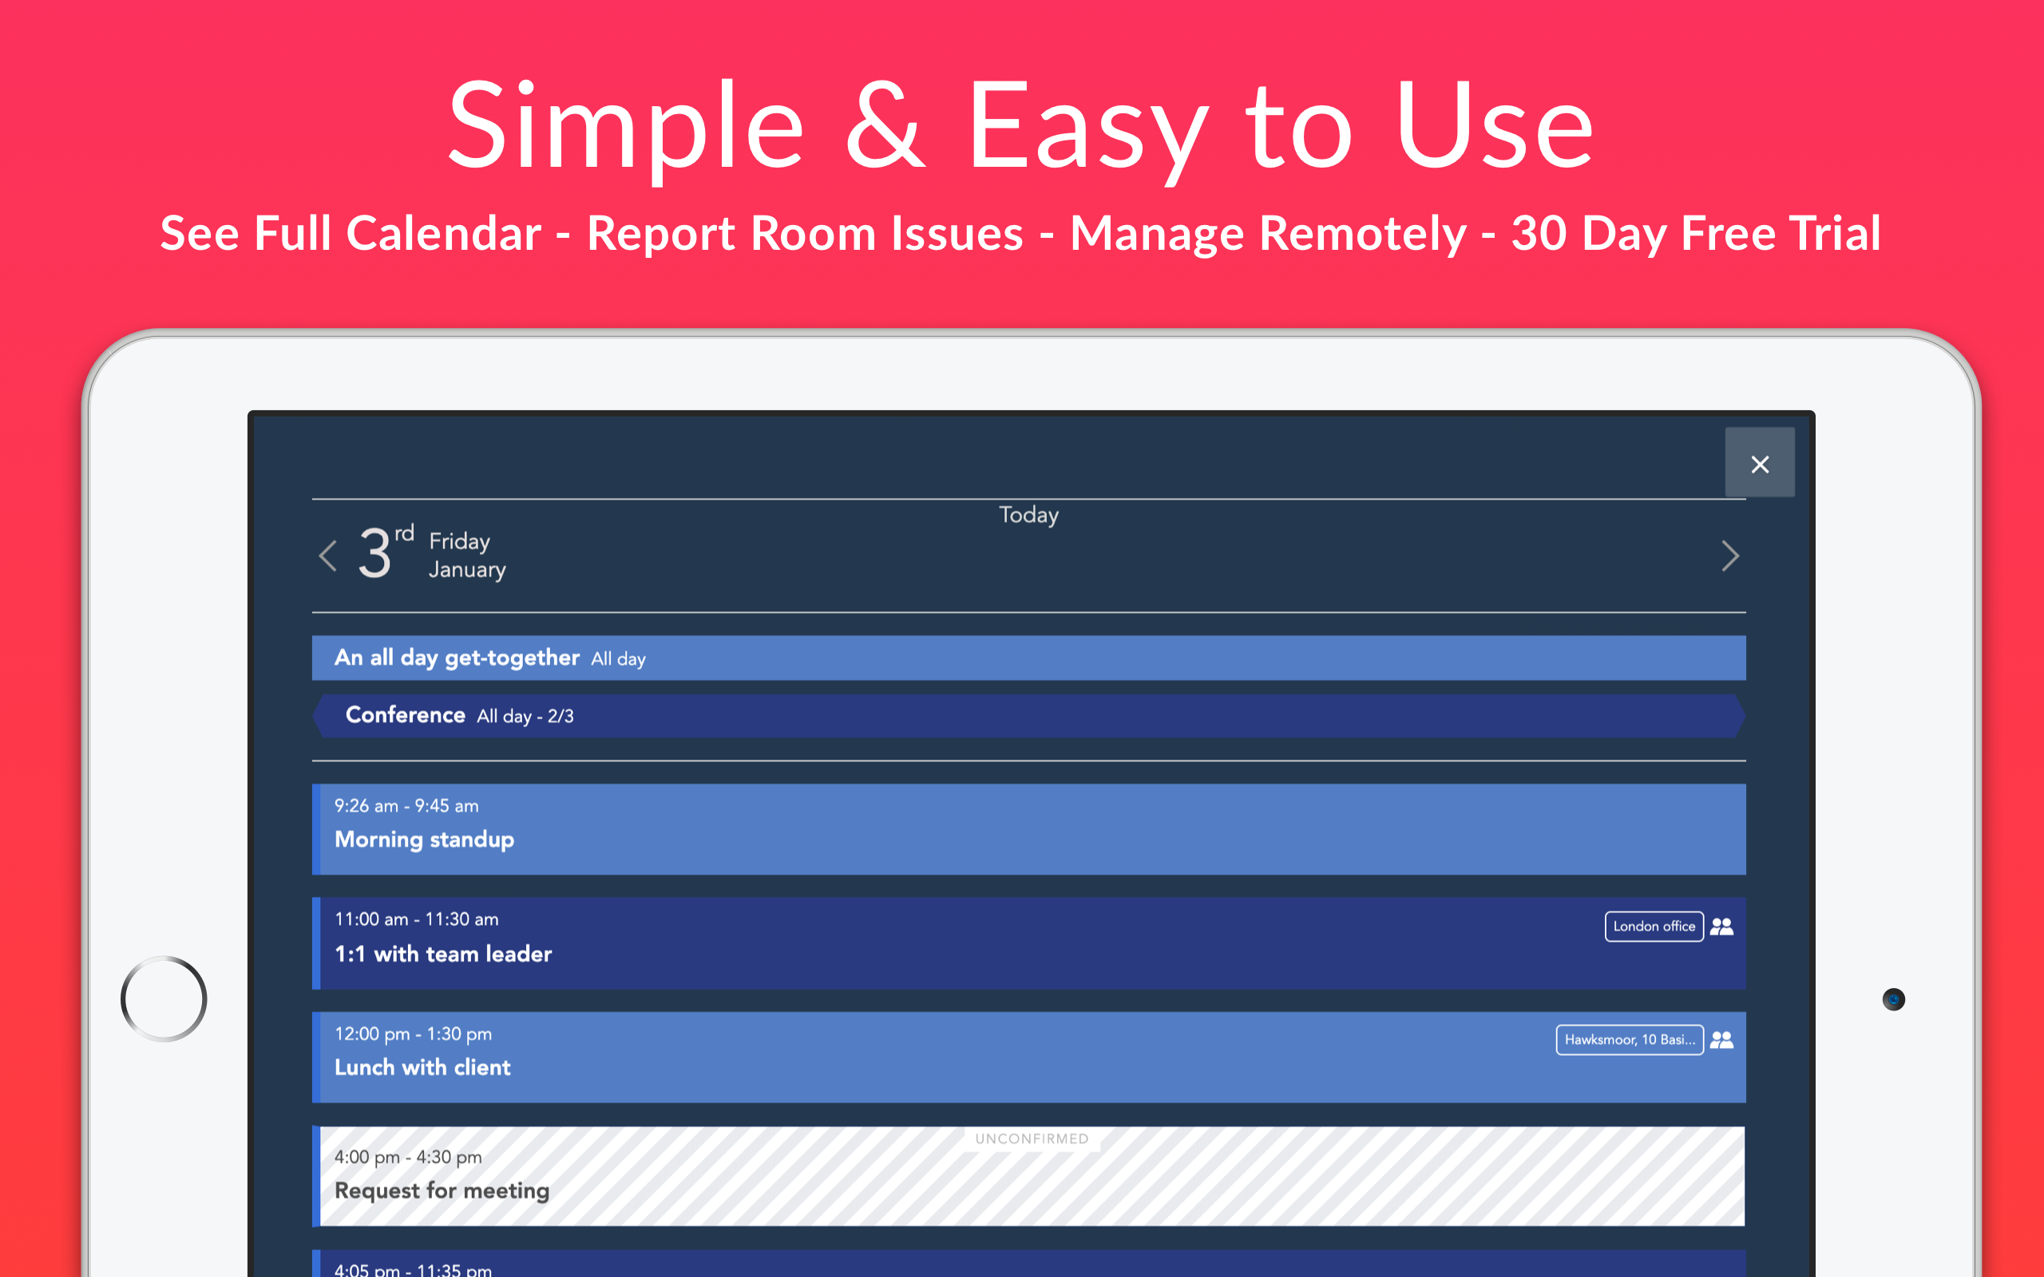The height and width of the screenshot is (1277, 2044).
Task: Select the London office location tag
Action: pyautogui.click(x=1653, y=927)
